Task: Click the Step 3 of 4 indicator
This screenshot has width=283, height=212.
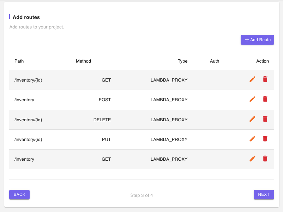Action: (141, 195)
